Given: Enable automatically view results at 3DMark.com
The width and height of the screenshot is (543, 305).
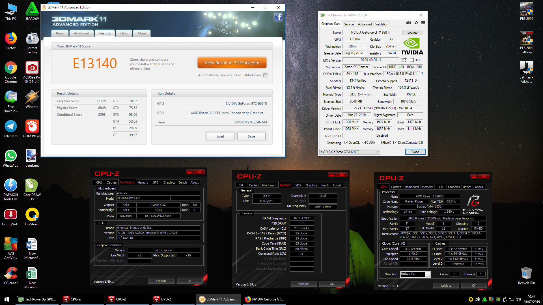Looking at the screenshot, I should pos(265,75).
